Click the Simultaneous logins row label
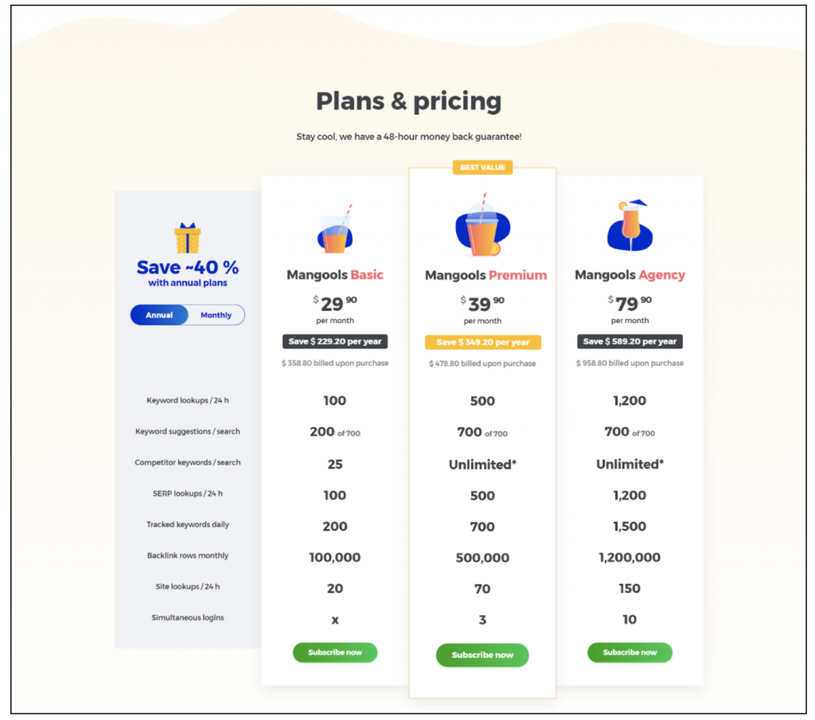 coord(188,617)
